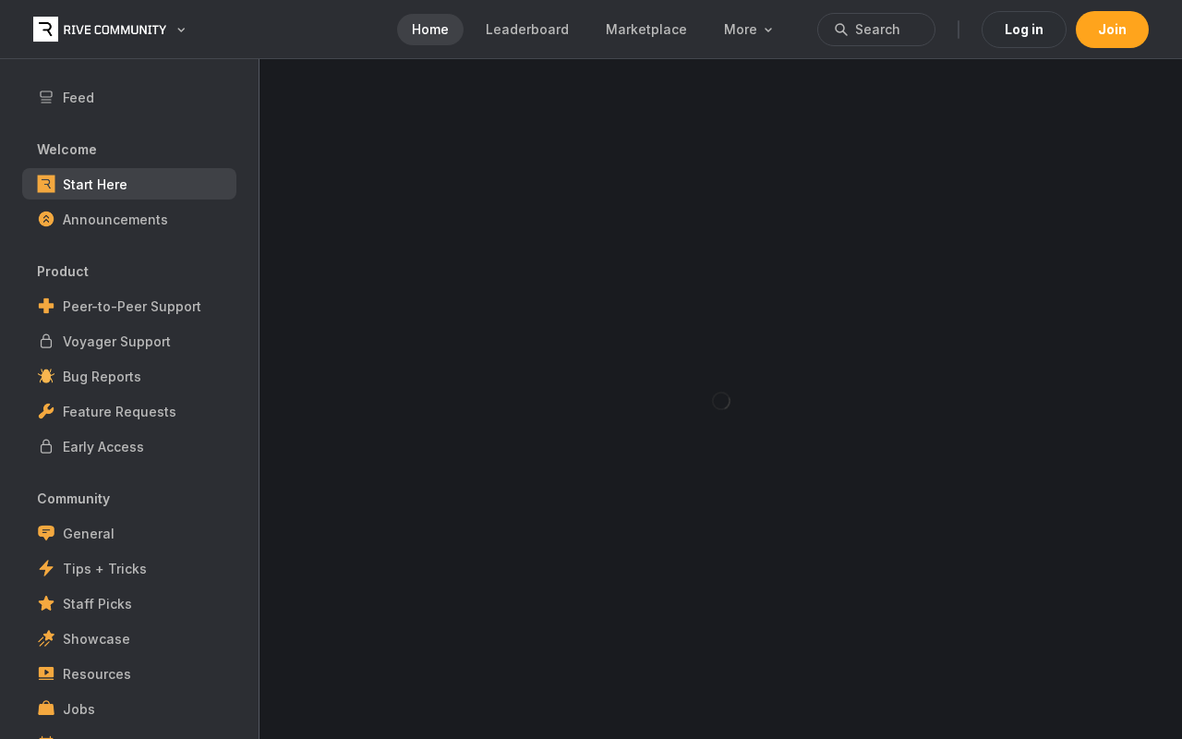Click the Staff Picks star icon
The image size is (1182, 739).
click(46, 603)
